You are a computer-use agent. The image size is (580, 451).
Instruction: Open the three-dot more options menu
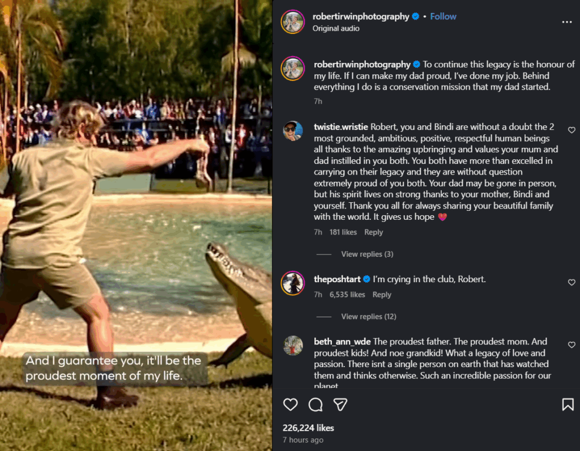(x=567, y=22)
